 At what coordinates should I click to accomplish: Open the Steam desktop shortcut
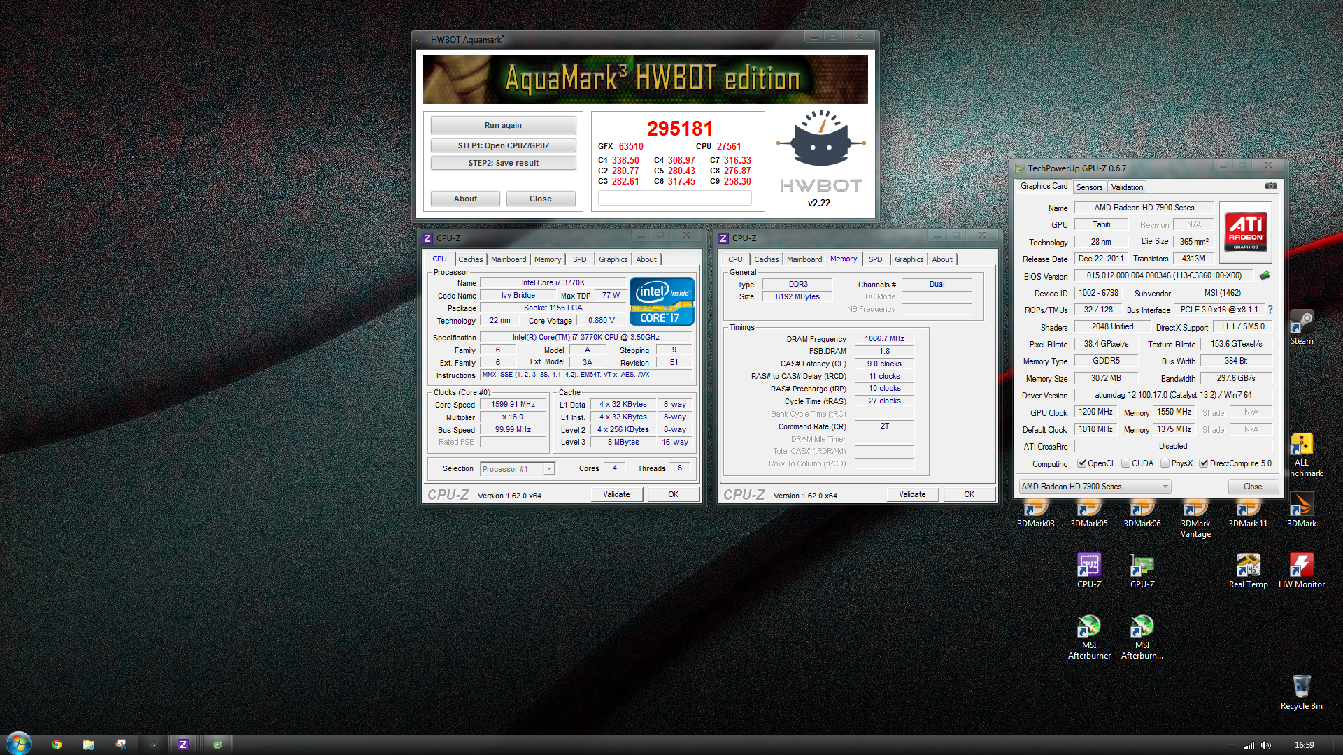pyautogui.click(x=1301, y=327)
